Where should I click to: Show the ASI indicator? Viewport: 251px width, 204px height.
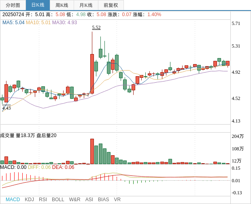[89, 200]
